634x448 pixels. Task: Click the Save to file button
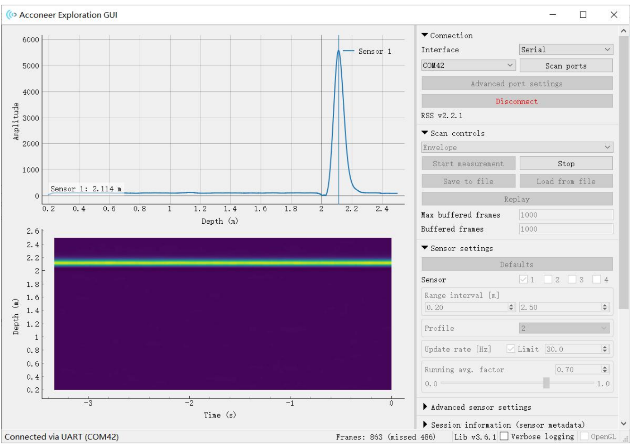coord(468,181)
